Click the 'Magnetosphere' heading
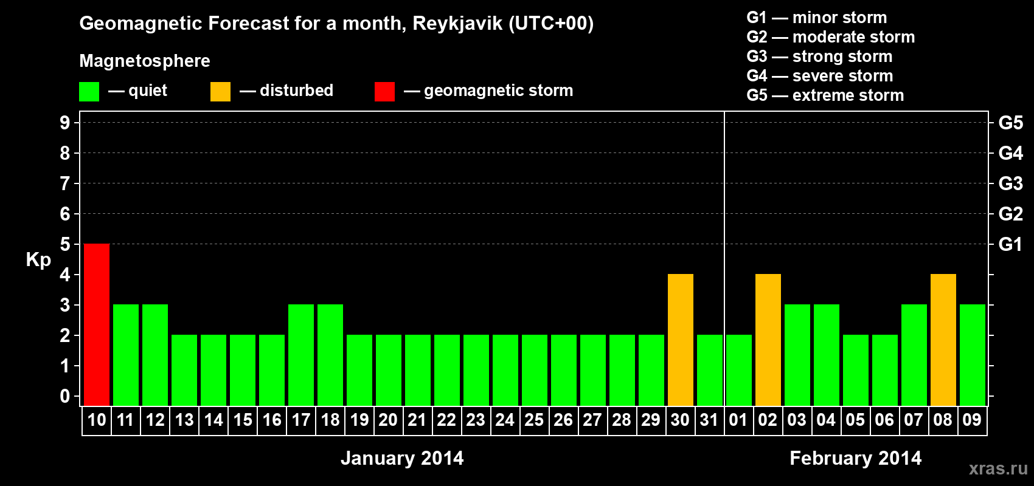The image size is (1034, 486). coord(145,61)
